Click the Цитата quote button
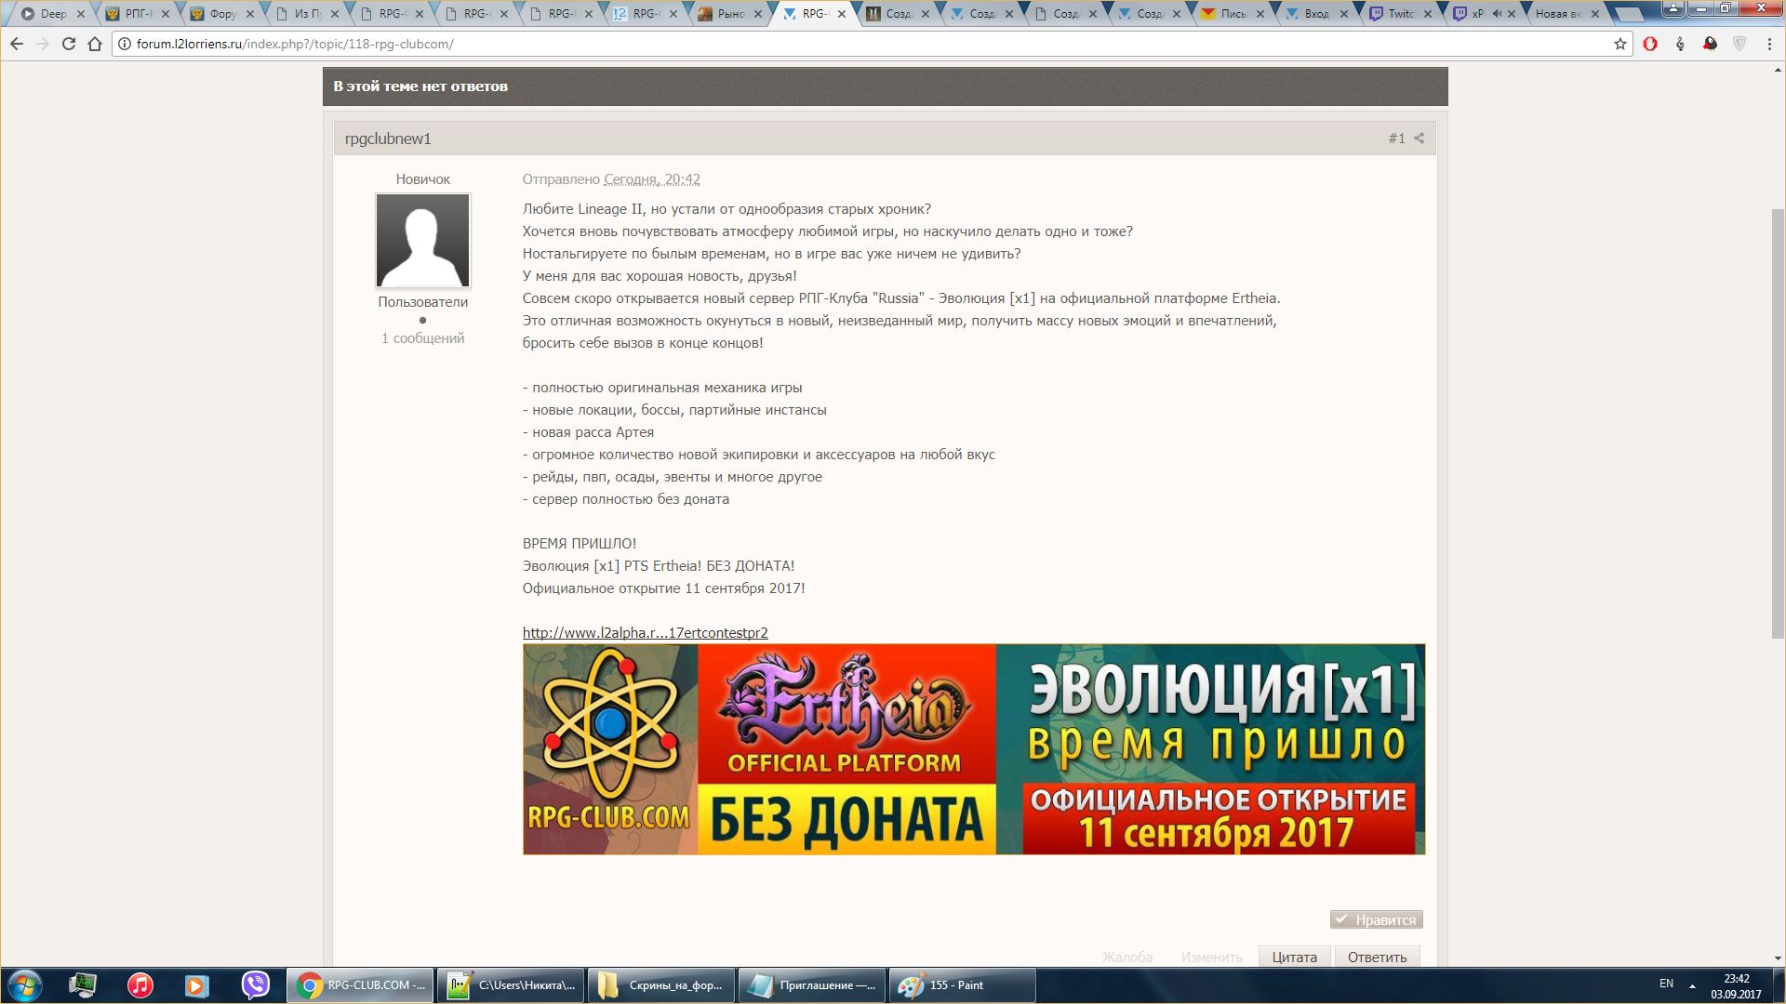 click(x=1295, y=957)
